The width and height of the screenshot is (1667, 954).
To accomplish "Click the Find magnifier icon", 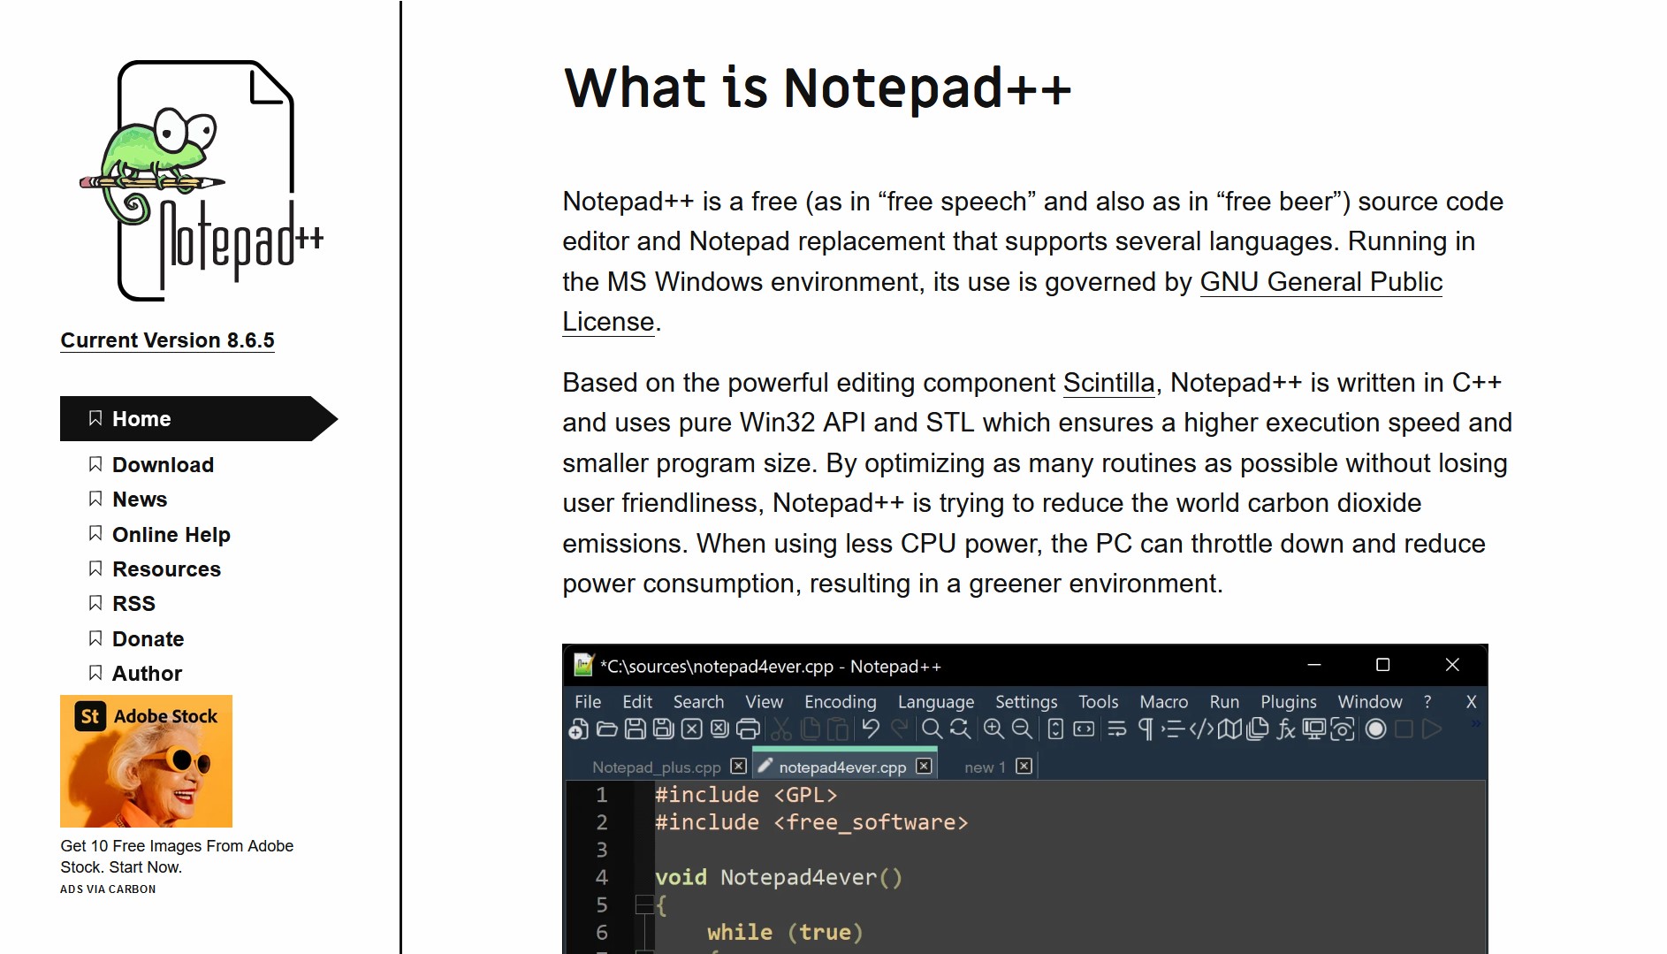I will coord(932,729).
